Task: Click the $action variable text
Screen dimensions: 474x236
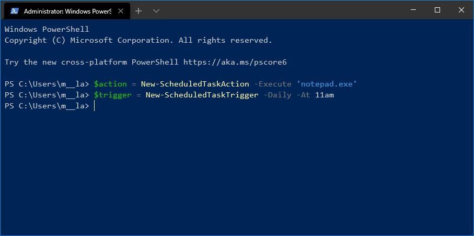Action: click(110, 84)
